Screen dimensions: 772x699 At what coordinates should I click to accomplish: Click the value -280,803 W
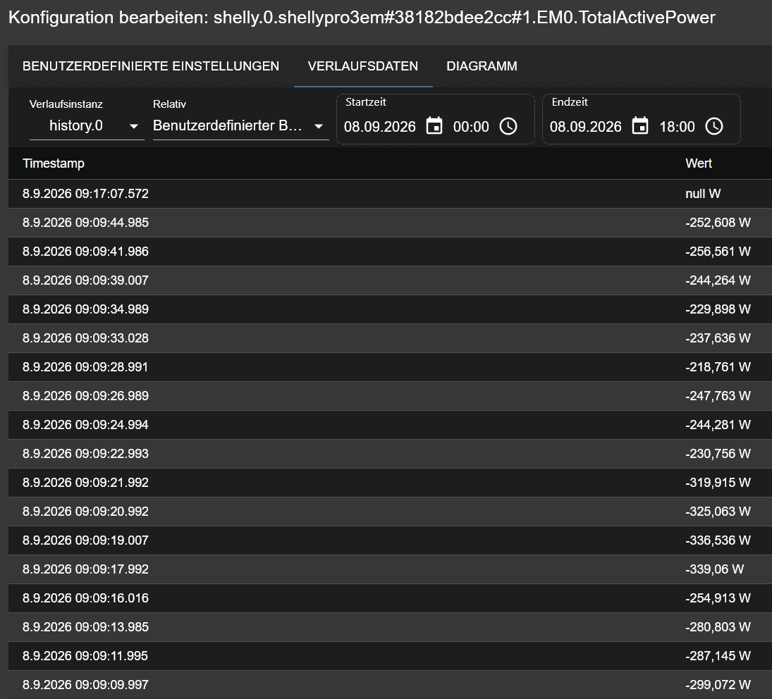coord(718,627)
